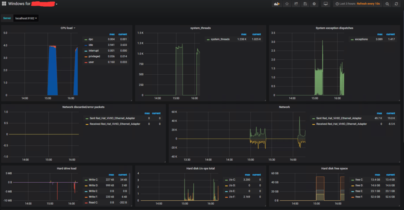Open the localhost:9182 server dropdown
This screenshot has height=210, width=404.
26,18
